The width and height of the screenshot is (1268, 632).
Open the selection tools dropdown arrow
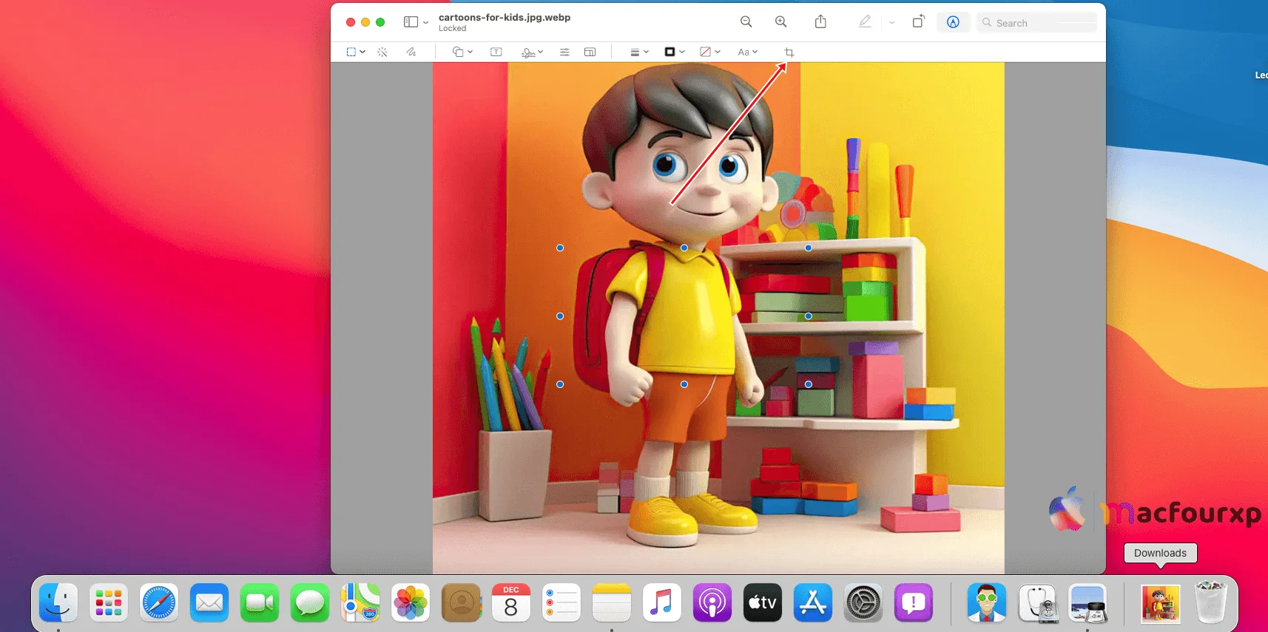(362, 52)
